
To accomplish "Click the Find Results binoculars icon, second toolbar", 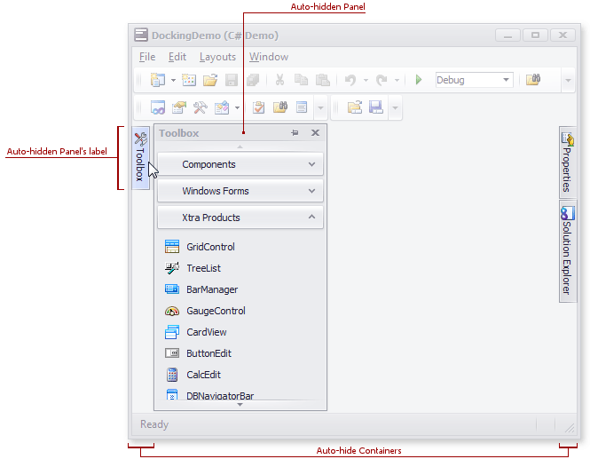I will tap(280, 107).
